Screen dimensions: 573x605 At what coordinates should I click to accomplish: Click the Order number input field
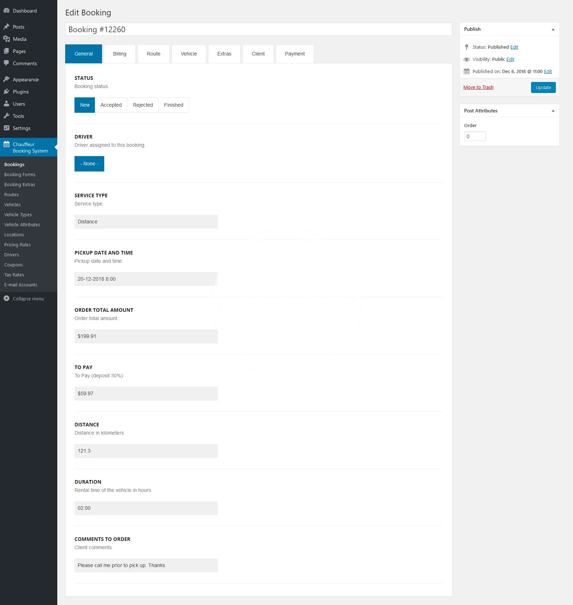[x=475, y=136]
